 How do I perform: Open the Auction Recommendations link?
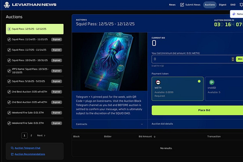30,154
